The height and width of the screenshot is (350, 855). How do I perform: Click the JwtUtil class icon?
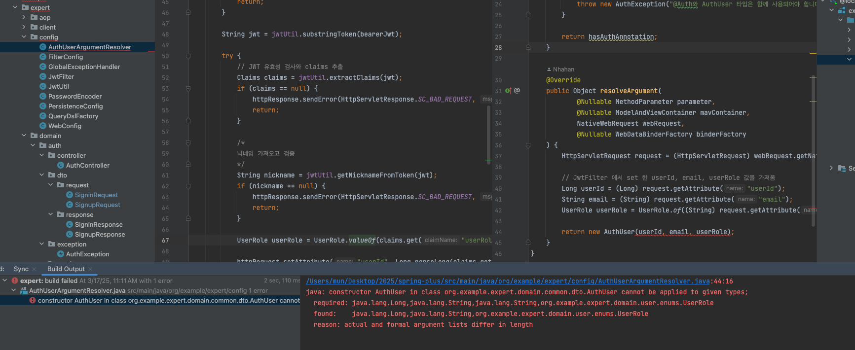(x=43, y=86)
